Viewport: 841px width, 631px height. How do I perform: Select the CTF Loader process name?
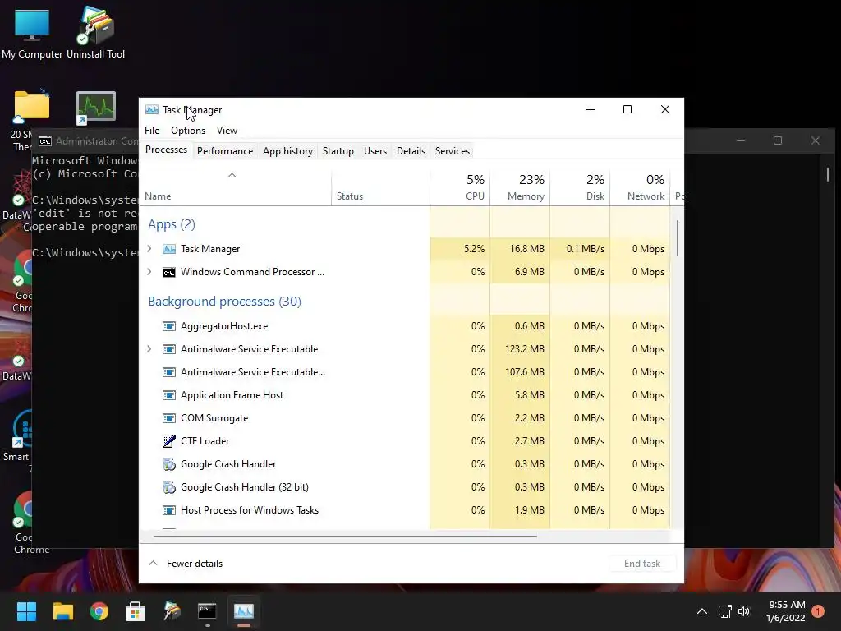tap(205, 441)
